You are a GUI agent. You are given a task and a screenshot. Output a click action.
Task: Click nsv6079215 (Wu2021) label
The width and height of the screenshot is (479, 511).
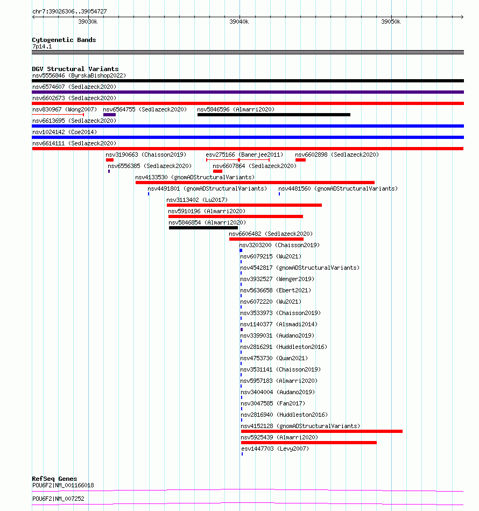271,256
